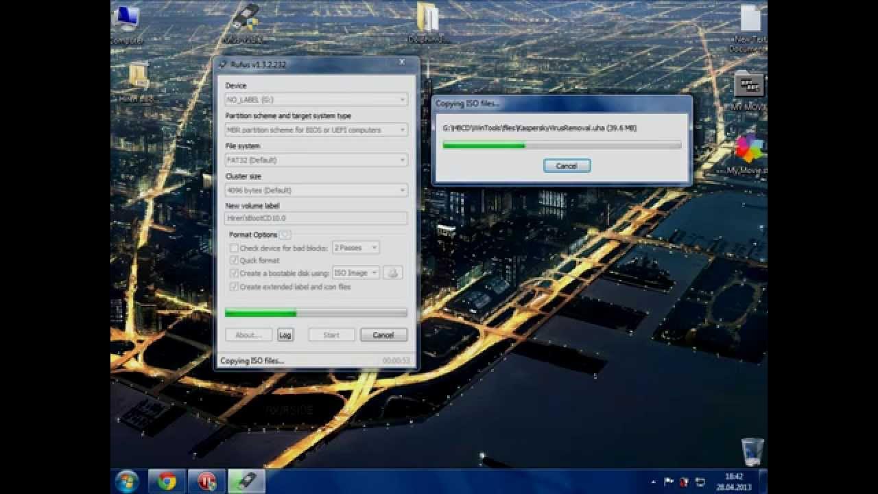Click the KasperskyVirusRemoval.uha file path text
The width and height of the screenshot is (878, 494).
(540, 128)
